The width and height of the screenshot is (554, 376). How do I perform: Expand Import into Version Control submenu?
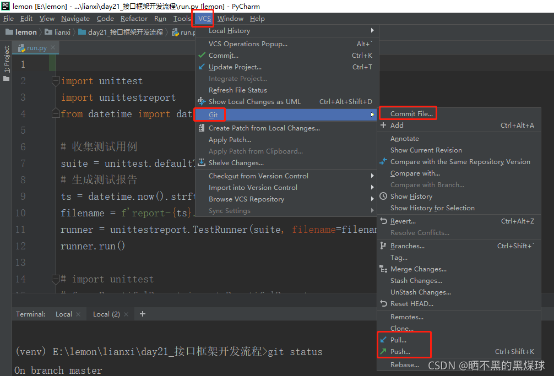pyautogui.click(x=287, y=188)
